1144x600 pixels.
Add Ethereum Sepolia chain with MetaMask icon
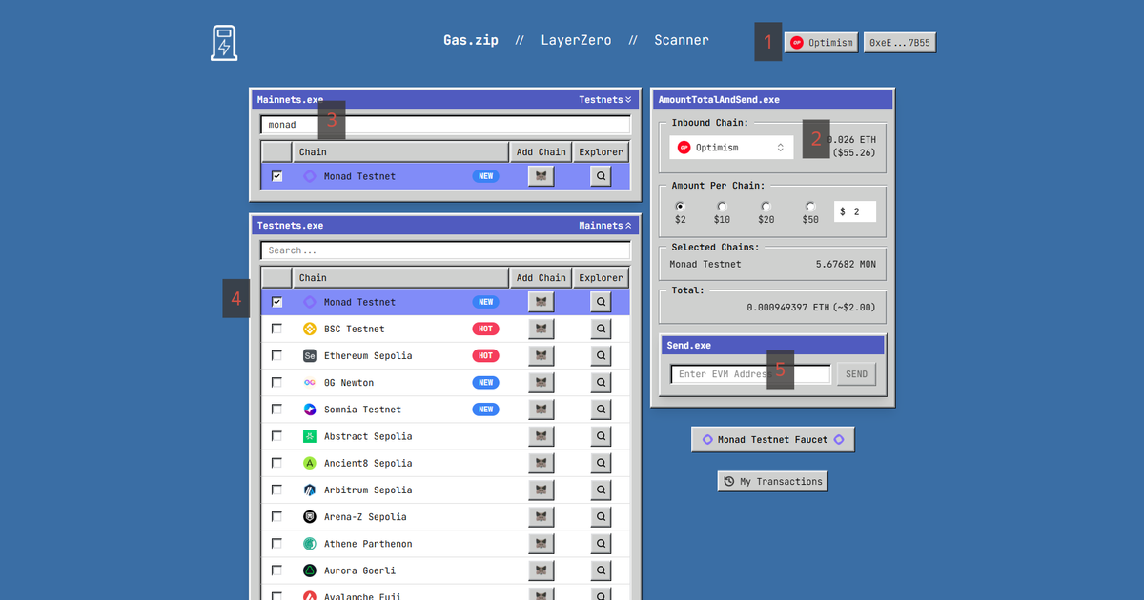point(541,355)
